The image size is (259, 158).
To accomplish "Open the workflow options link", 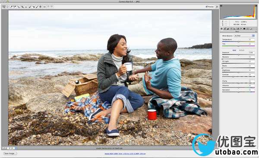I will tap(125, 154).
